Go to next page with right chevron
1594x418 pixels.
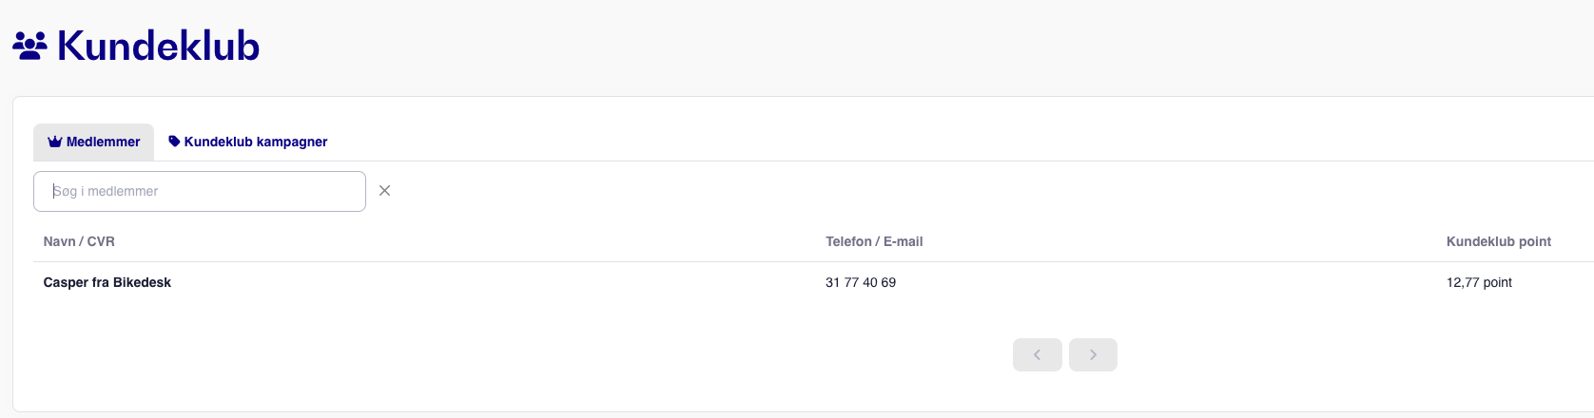click(x=1093, y=354)
